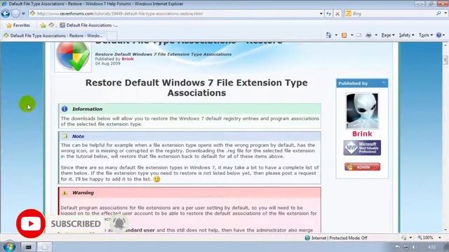
Task: Open the Safety menu
Action: [406, 35]
